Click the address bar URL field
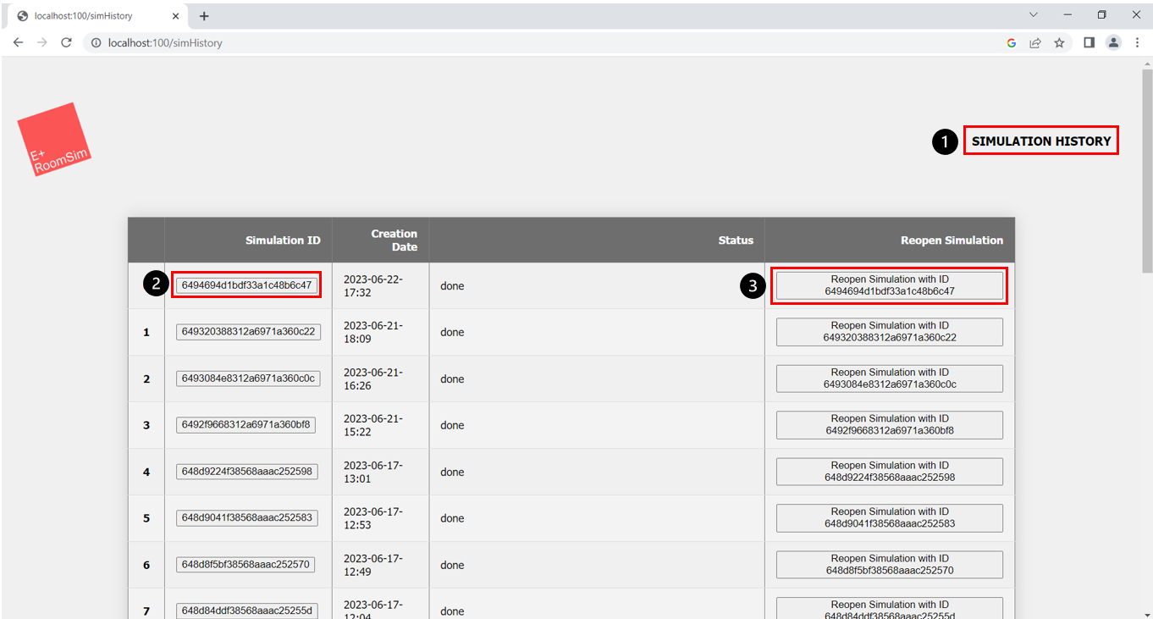Screen dimensions: 1153x619 (508, 42)
